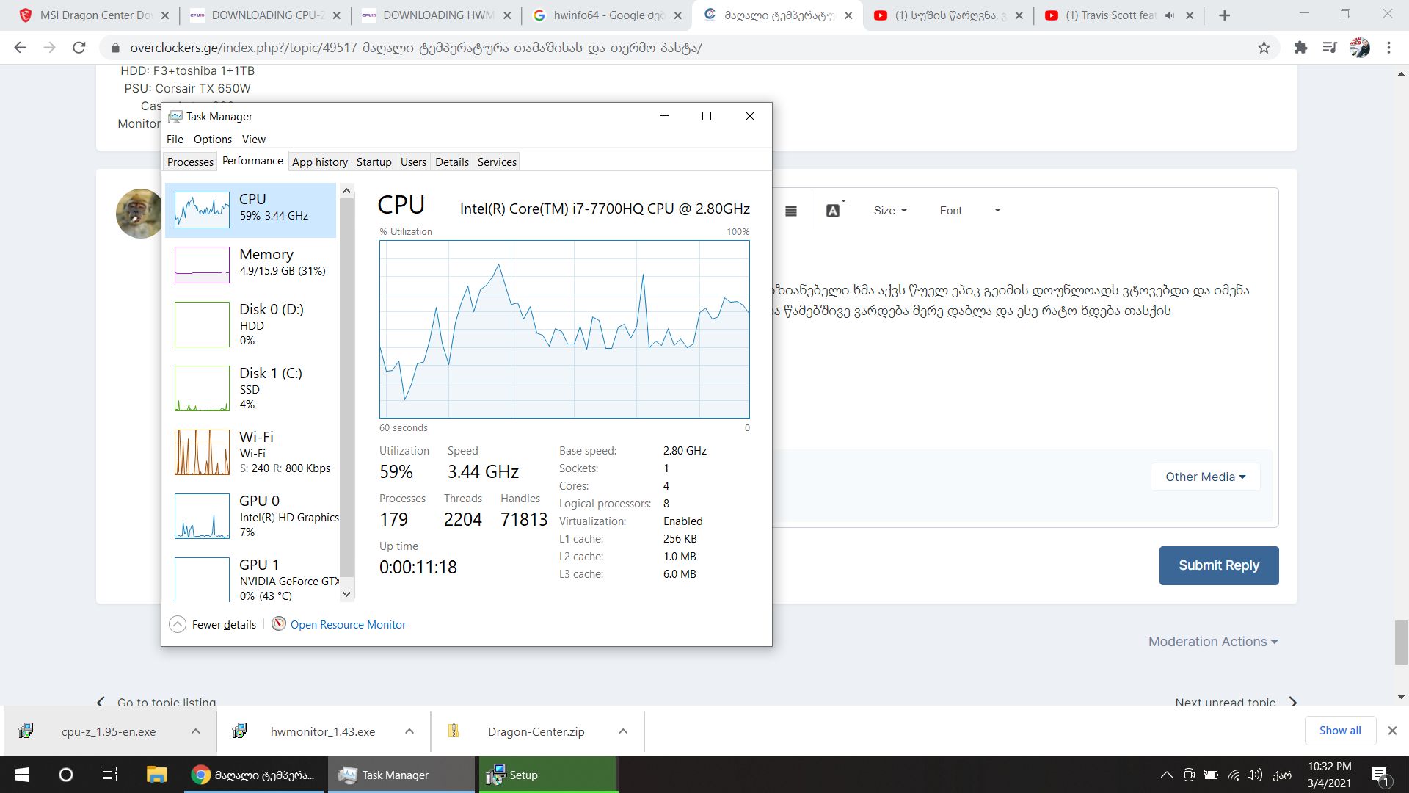Viewport: 1409px width, 793px height.
Task: Click the text alignment icon in editor
Action: (x=790, y=211)
